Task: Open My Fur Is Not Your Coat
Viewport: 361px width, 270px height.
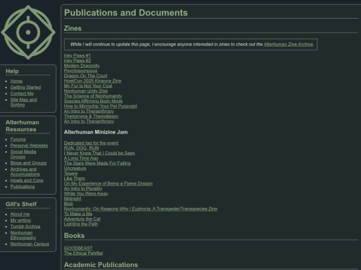Action: pos(88,86)
